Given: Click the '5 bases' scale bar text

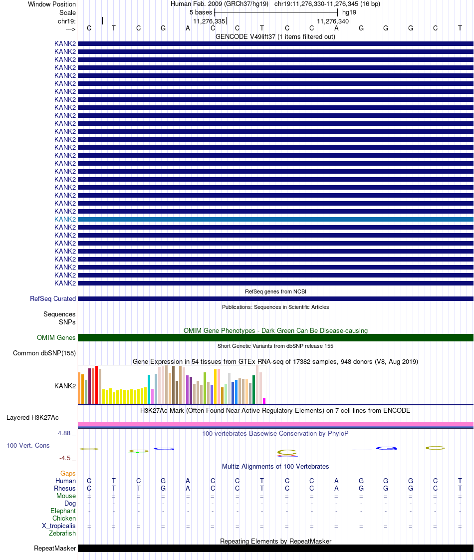Looking at the screenshot, I should [201, 12].
